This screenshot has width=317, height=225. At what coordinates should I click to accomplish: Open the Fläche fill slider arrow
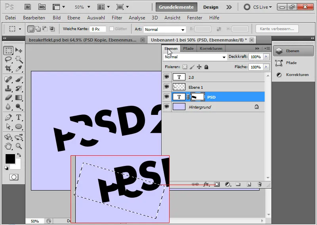pyautogui.click(x=266, y=67)
